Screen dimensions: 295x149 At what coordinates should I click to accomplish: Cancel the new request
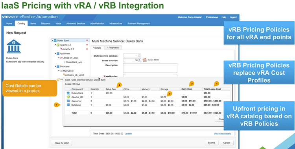click(x=227, y=143)
